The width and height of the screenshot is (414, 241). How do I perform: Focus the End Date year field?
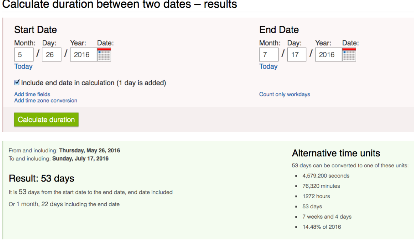tap(328, 55)
